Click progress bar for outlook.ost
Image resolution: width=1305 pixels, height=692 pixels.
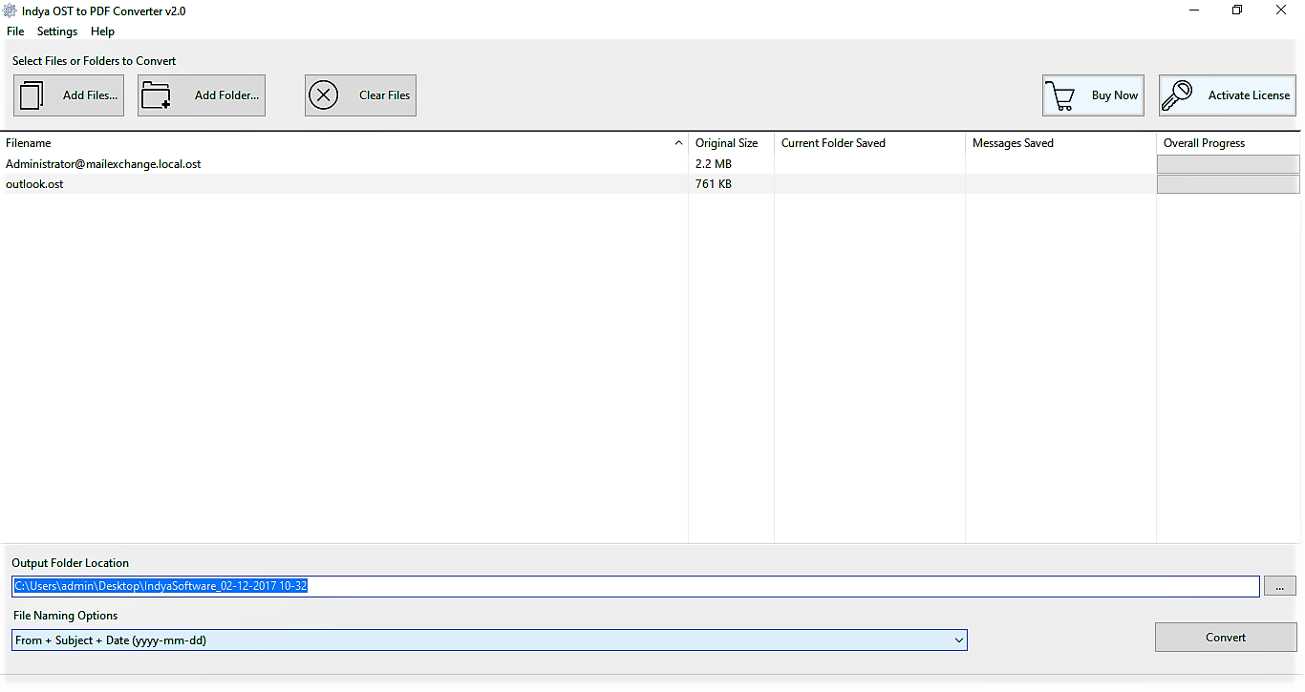[1229, 184]
